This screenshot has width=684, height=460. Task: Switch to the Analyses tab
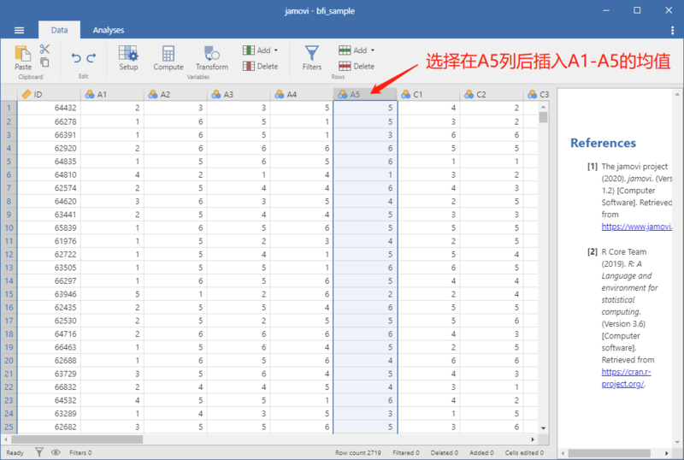pos(109,30)
